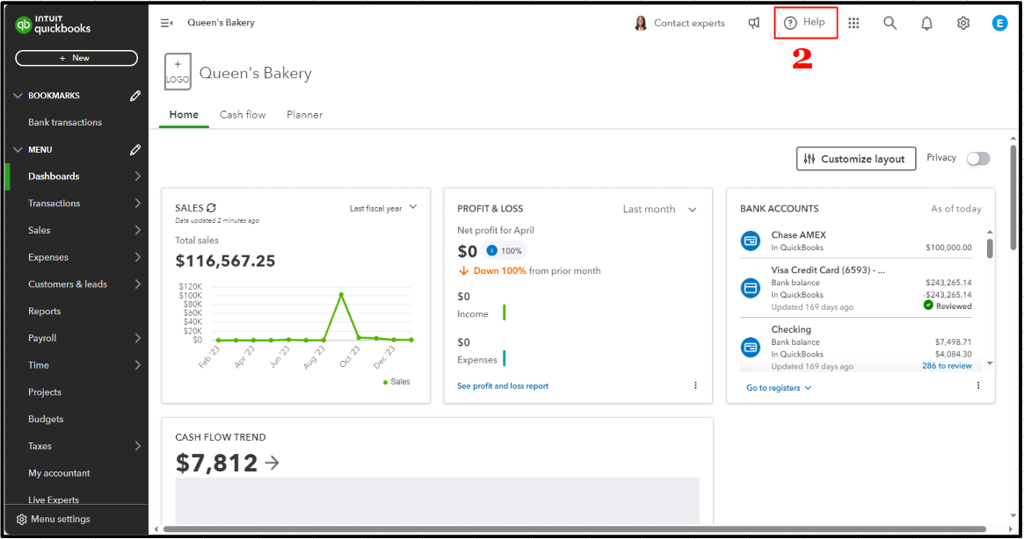1024x539 pixels.
Task: Open Live Experts in the sidebar
Action: (54, 499)
